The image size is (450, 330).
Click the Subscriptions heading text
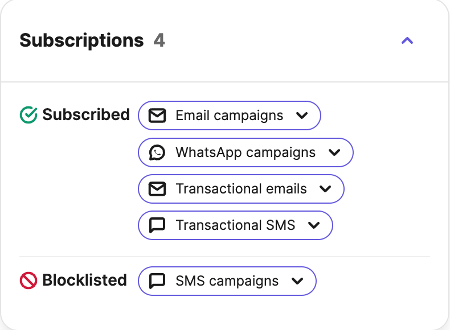coord(82,40)
